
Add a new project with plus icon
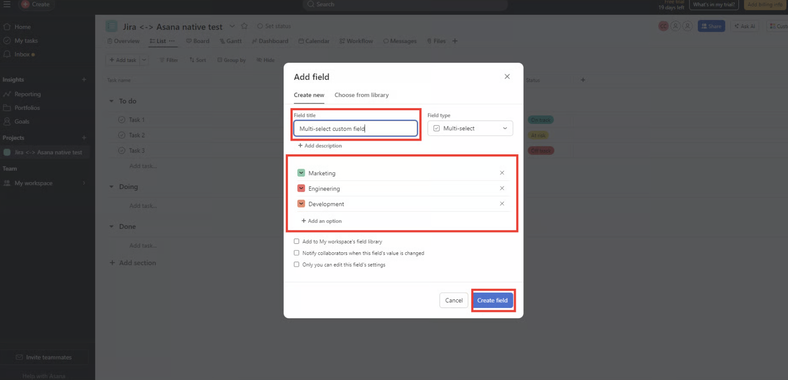pyautogui.click(x=84, y=137)
